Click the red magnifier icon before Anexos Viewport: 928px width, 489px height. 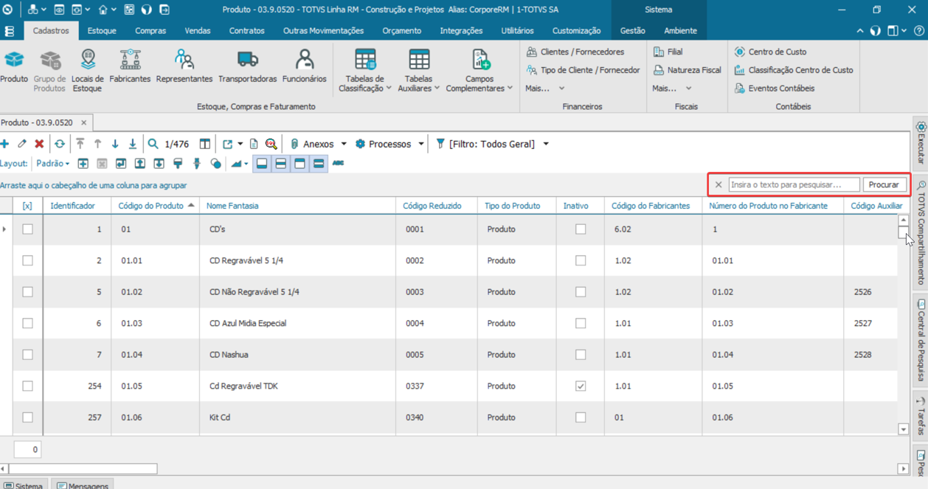point(271,144)
